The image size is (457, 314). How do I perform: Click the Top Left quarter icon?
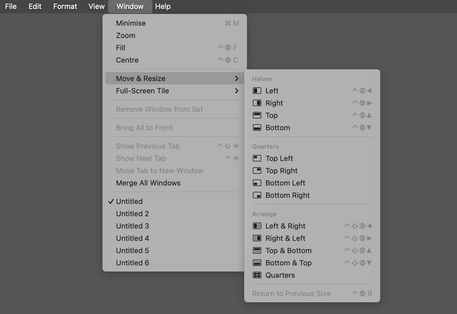pos(257,158)
